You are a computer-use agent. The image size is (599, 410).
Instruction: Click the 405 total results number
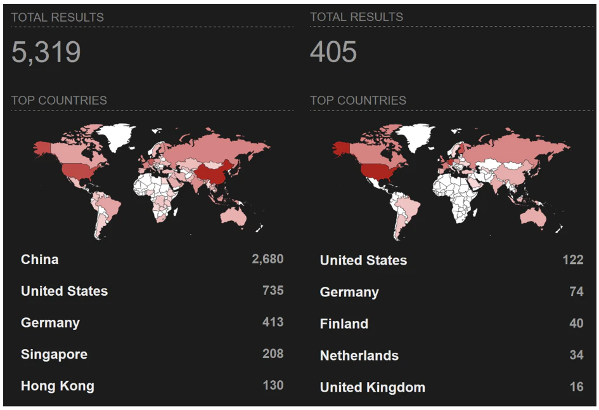[333, 53]
